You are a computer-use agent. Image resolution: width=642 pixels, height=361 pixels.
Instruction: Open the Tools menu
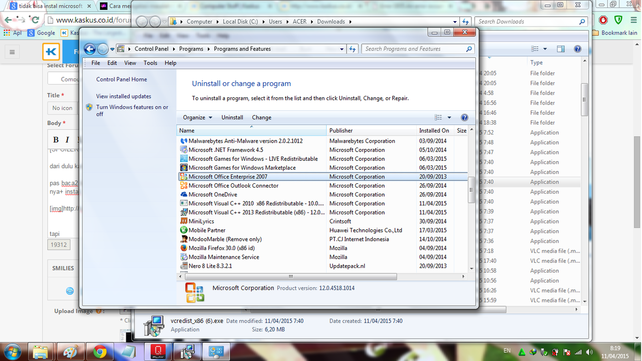click(x=150, y=63)
